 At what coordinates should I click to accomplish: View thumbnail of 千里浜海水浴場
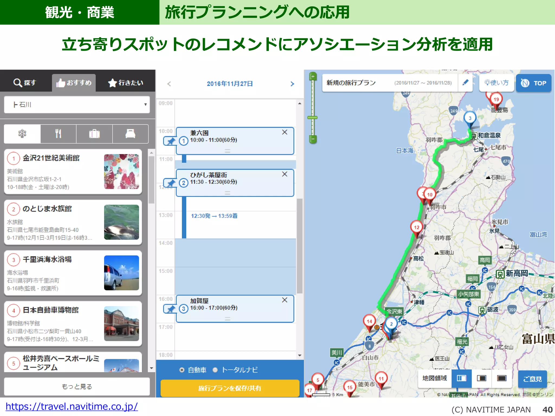pyautogui.click(x=121, y=273)
